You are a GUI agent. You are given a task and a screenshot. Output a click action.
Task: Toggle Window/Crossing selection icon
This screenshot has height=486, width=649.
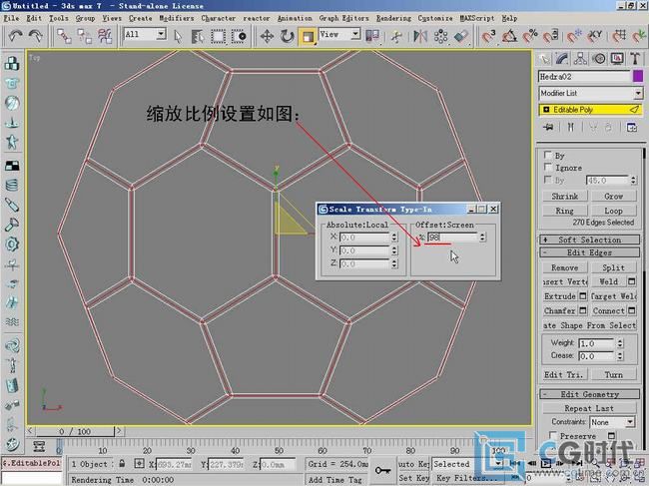pyautogui.click(x=239, y=36)
